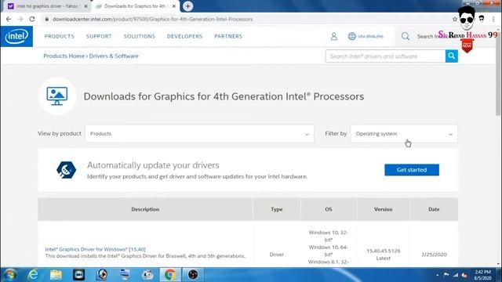Viewport: 502px width, 282px height.
Task: Reload the page with refresh icon
Action: (x=32, y=19)
